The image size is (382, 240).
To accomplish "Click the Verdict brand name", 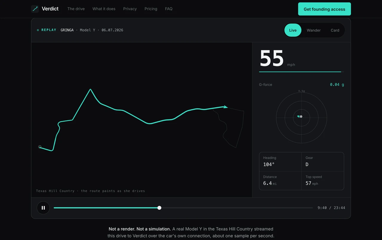I will pos(50,9).
